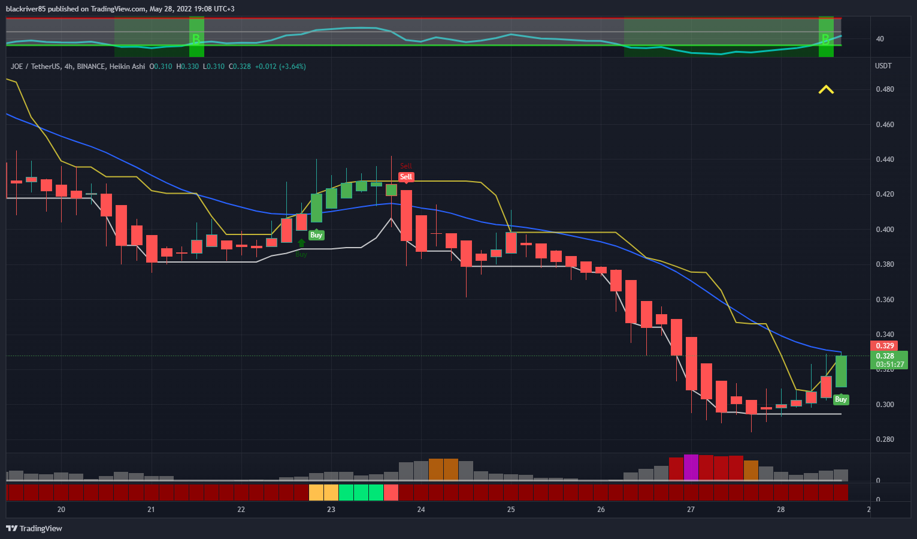Click the close value C0.328

click(240, 67)
